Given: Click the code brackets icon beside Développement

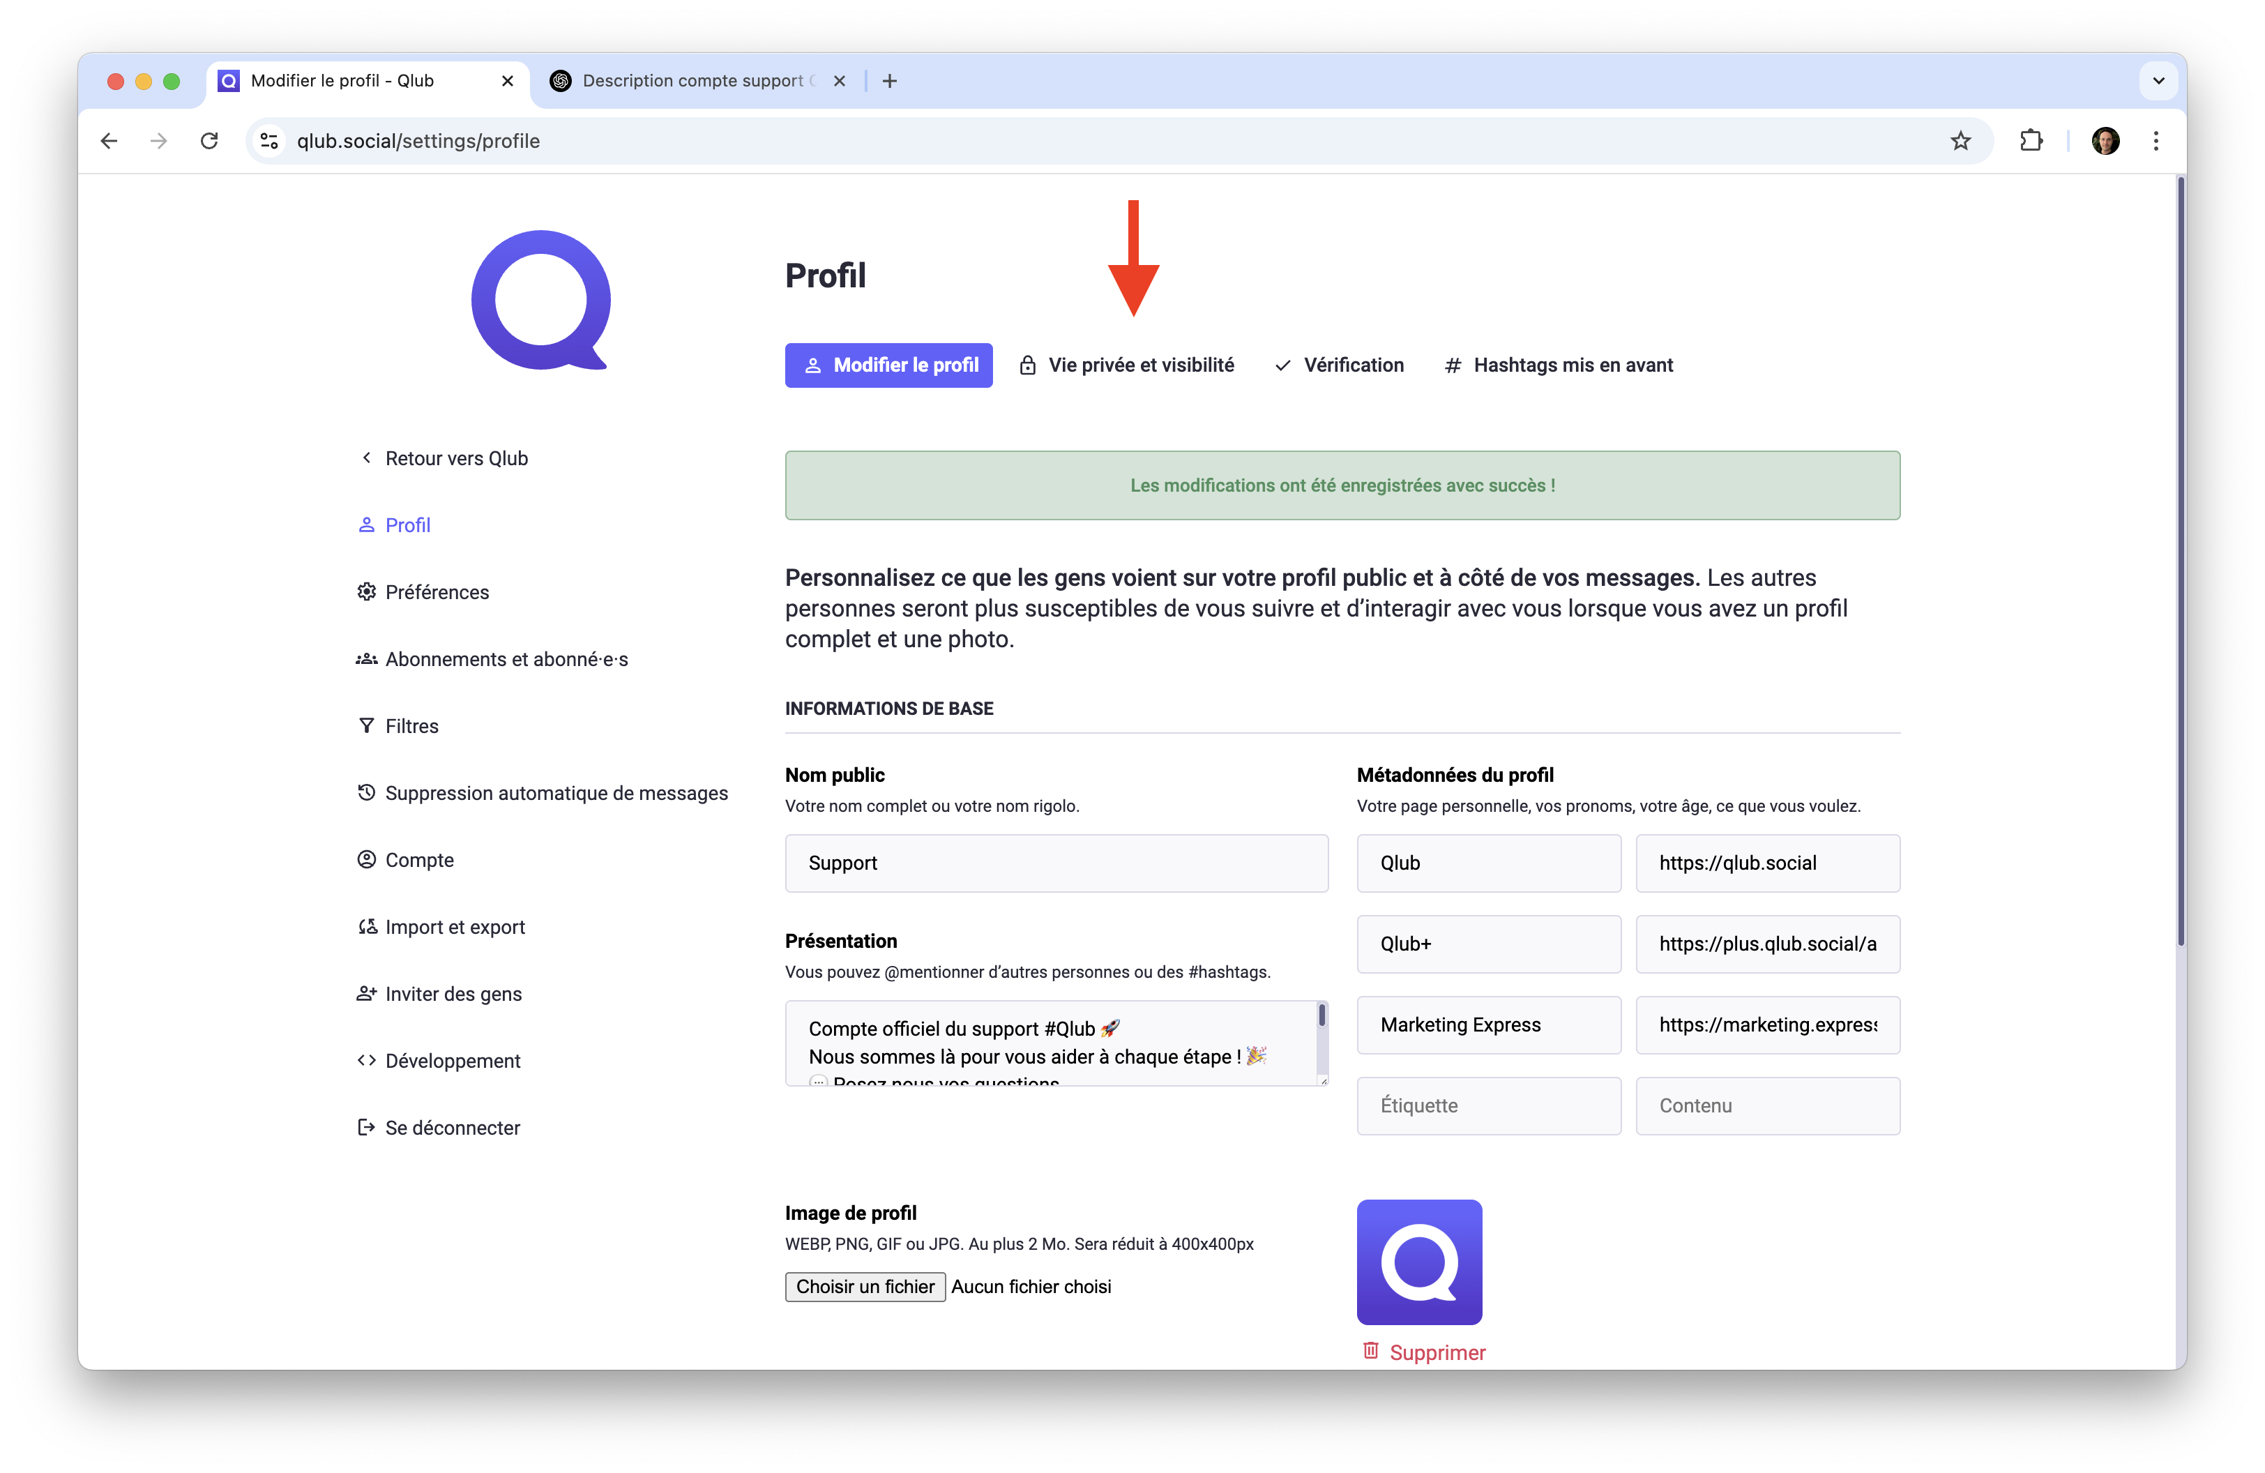Looking at the screenshot, I should pyautogui.click(x=366, y=1060).
